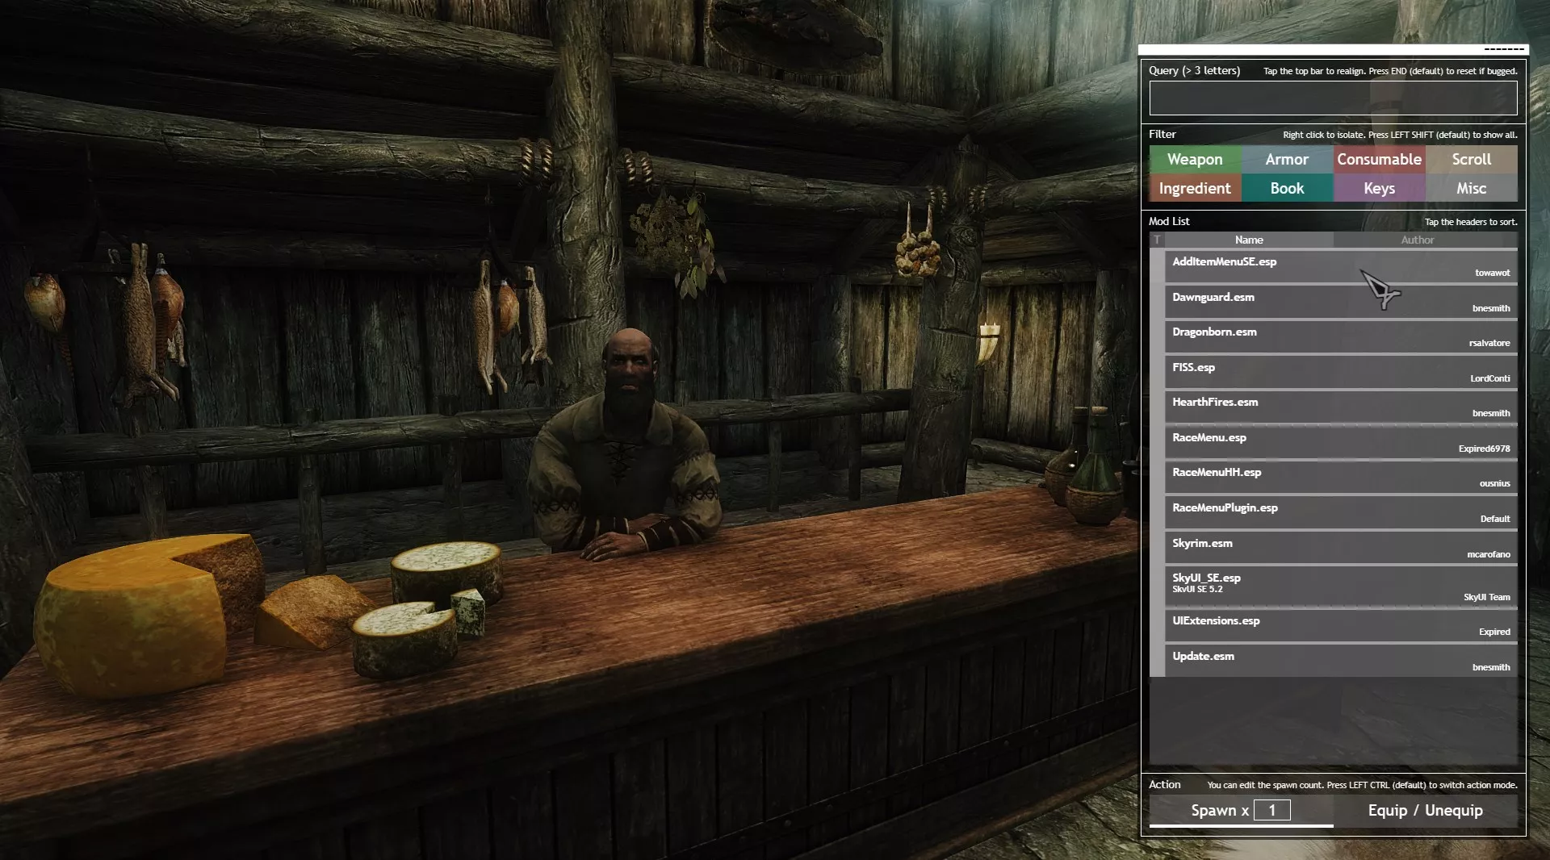Image resolution: width=1550 pixels, height=860 pixels.
Task: Toggle the Consumable filter
Action: (1380, 159)
